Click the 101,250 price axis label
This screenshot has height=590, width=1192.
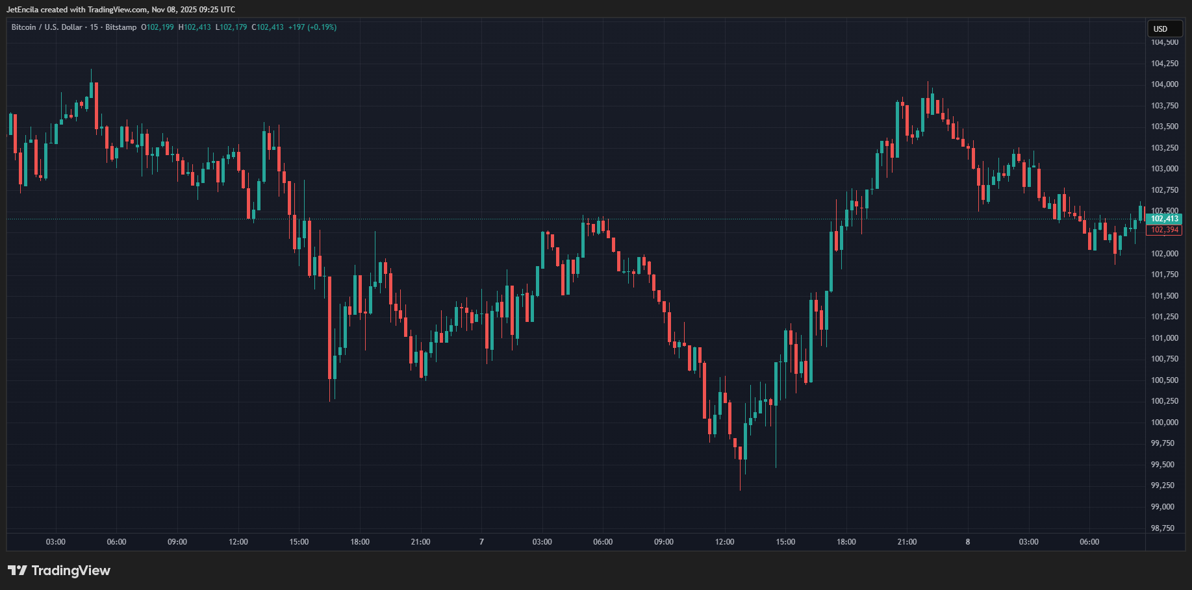click(x=1164, y=317)
